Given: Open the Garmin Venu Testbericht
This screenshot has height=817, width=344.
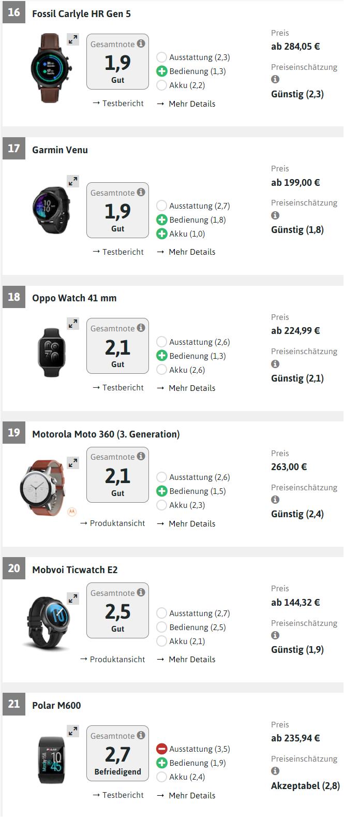Looking at the screenshot, I should click(x=118, y=252).
